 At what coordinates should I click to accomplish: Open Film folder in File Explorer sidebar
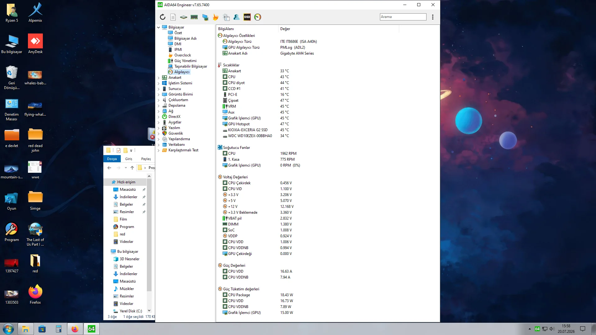123,219
